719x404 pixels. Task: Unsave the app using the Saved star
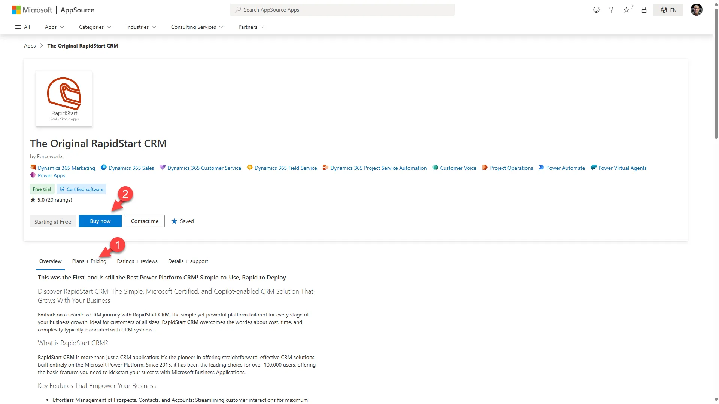(182, 221)
